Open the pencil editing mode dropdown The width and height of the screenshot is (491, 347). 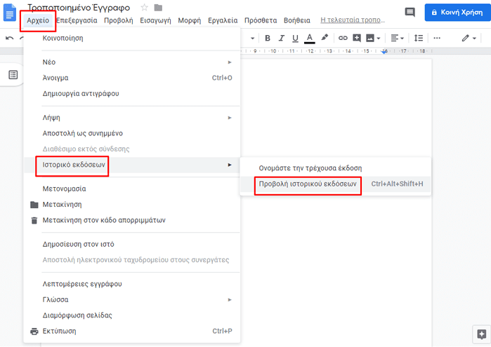click(x=469, y=38)
